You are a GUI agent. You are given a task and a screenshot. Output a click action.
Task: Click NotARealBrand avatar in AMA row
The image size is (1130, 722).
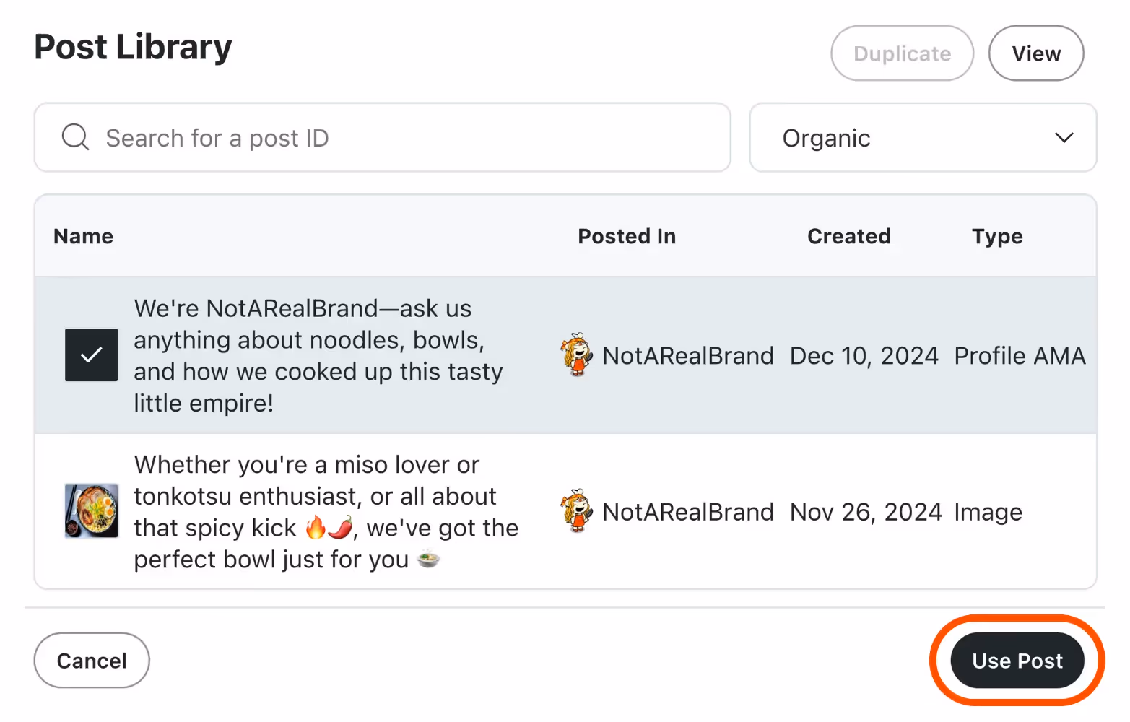pyautogui.click(x=577, y=355)
